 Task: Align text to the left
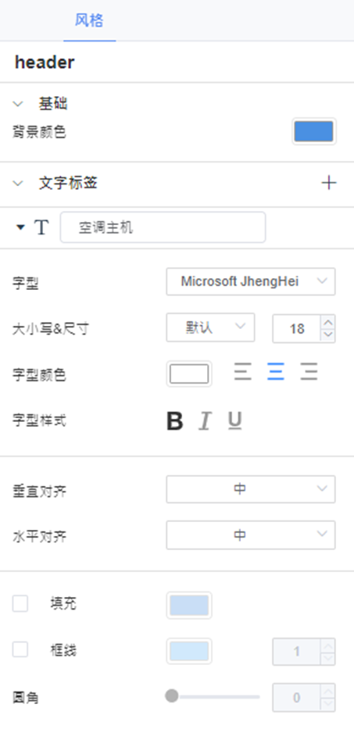pyautogui.click(x=243, y=372)
